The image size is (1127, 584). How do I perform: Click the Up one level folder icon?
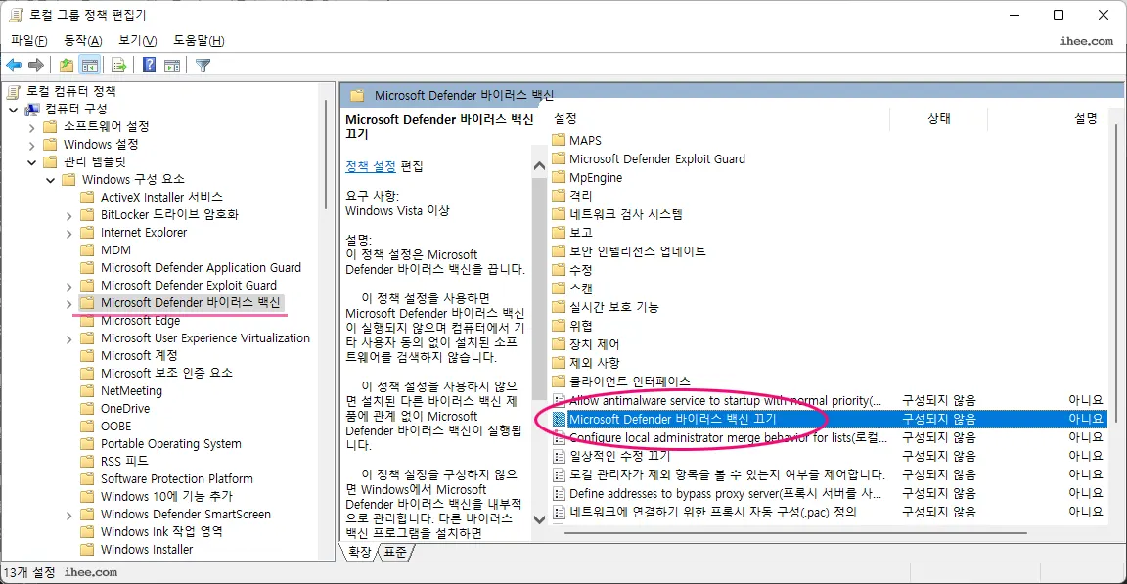pyautogui.click(x=67, y=66)
